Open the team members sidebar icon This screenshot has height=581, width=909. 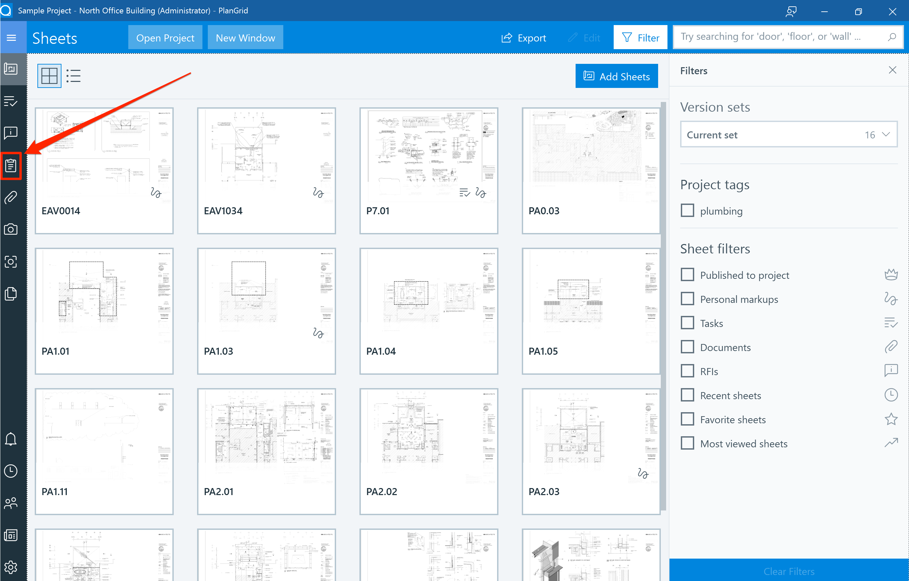(x=11, y=503)
